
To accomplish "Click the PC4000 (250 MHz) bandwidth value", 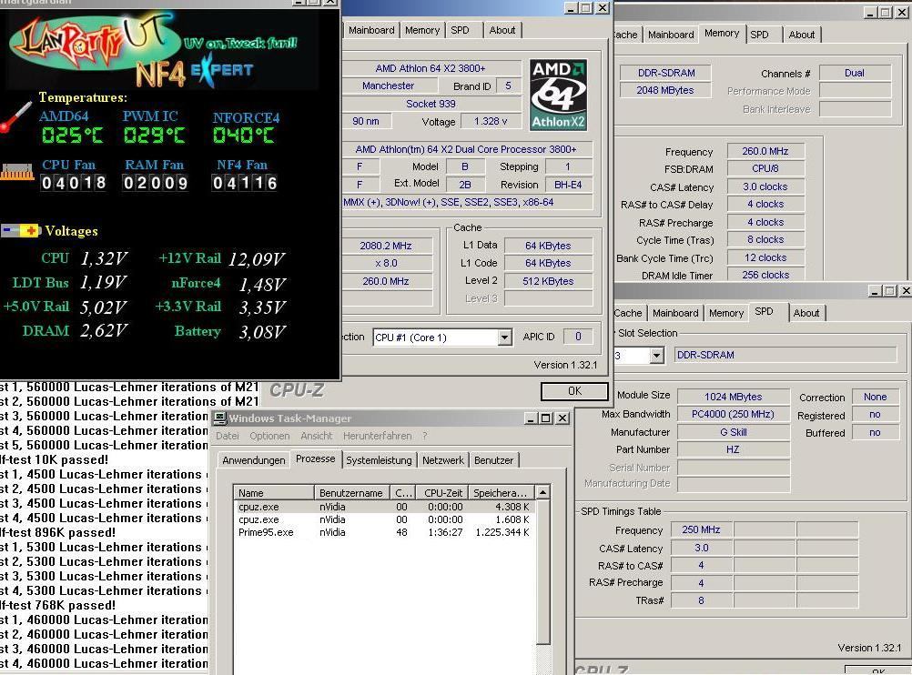I will (733, 415).
